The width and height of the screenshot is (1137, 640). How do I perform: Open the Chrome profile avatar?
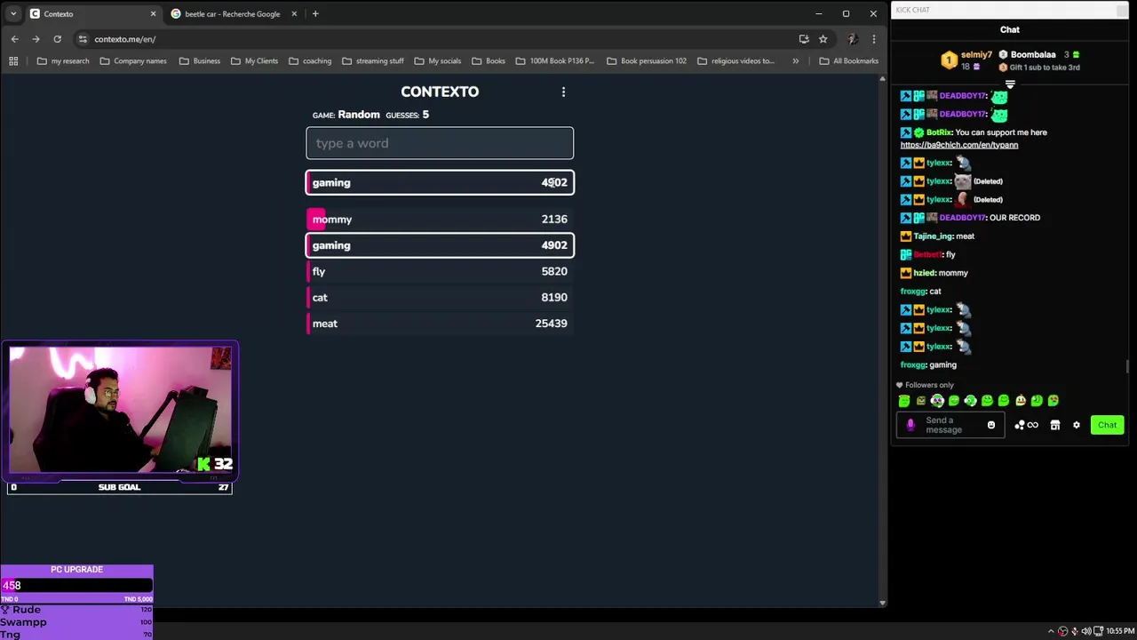click(853, 39)
